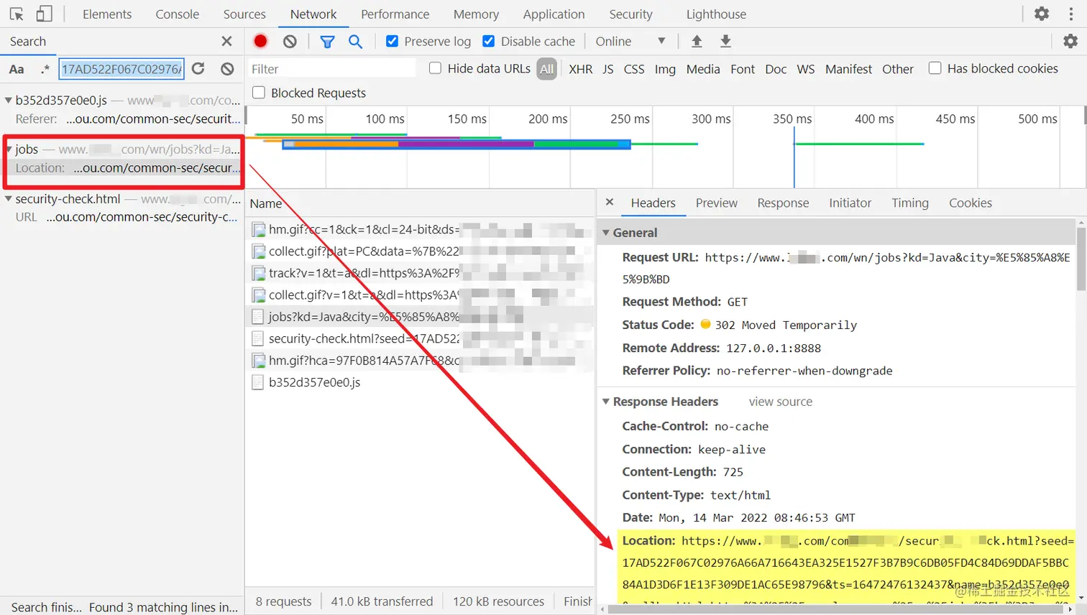Open the Timing tab
1087x615 pixels.
[910, 203]
